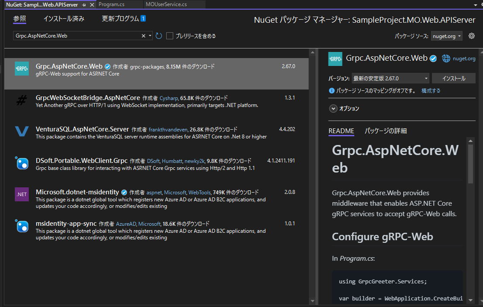Click the Grpc.AspNetCore.Web list package icon

point(22,69)
